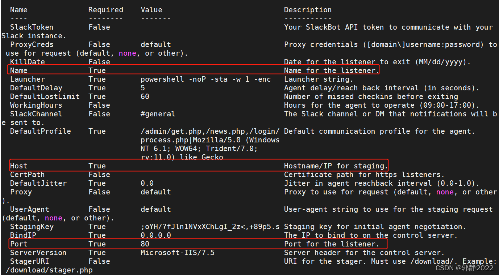The height and width of the screenshot is (275, 499).
Task: Click the BindIP option name
Action: (23, 235)
